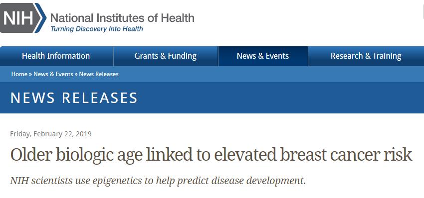Click the first breadcrumb separator after Home
Viewport: 424px width, 198px height.
30,74
